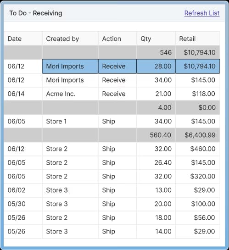
Task: Sort by the Date column header
Action: 23,39
